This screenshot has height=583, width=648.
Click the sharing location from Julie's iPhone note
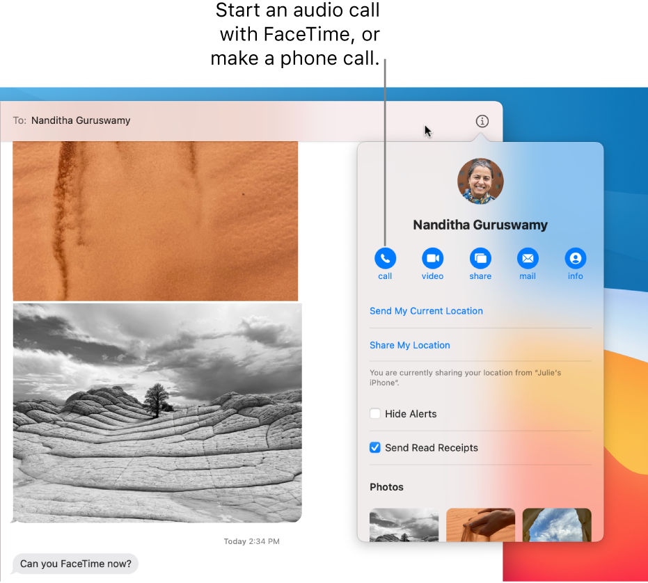(x=466, y=378)
